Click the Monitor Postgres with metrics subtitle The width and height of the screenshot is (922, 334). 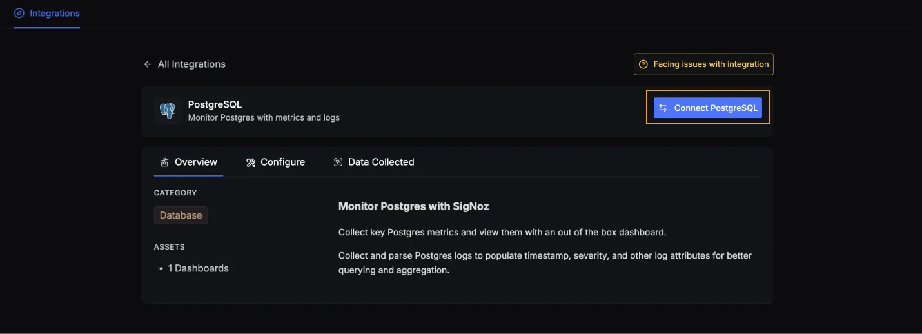click(264, 118)
